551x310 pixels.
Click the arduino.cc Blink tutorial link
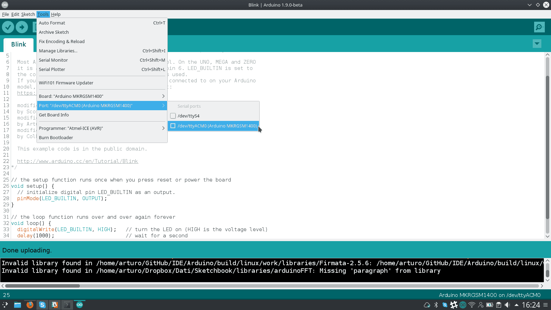coord(77,161)
